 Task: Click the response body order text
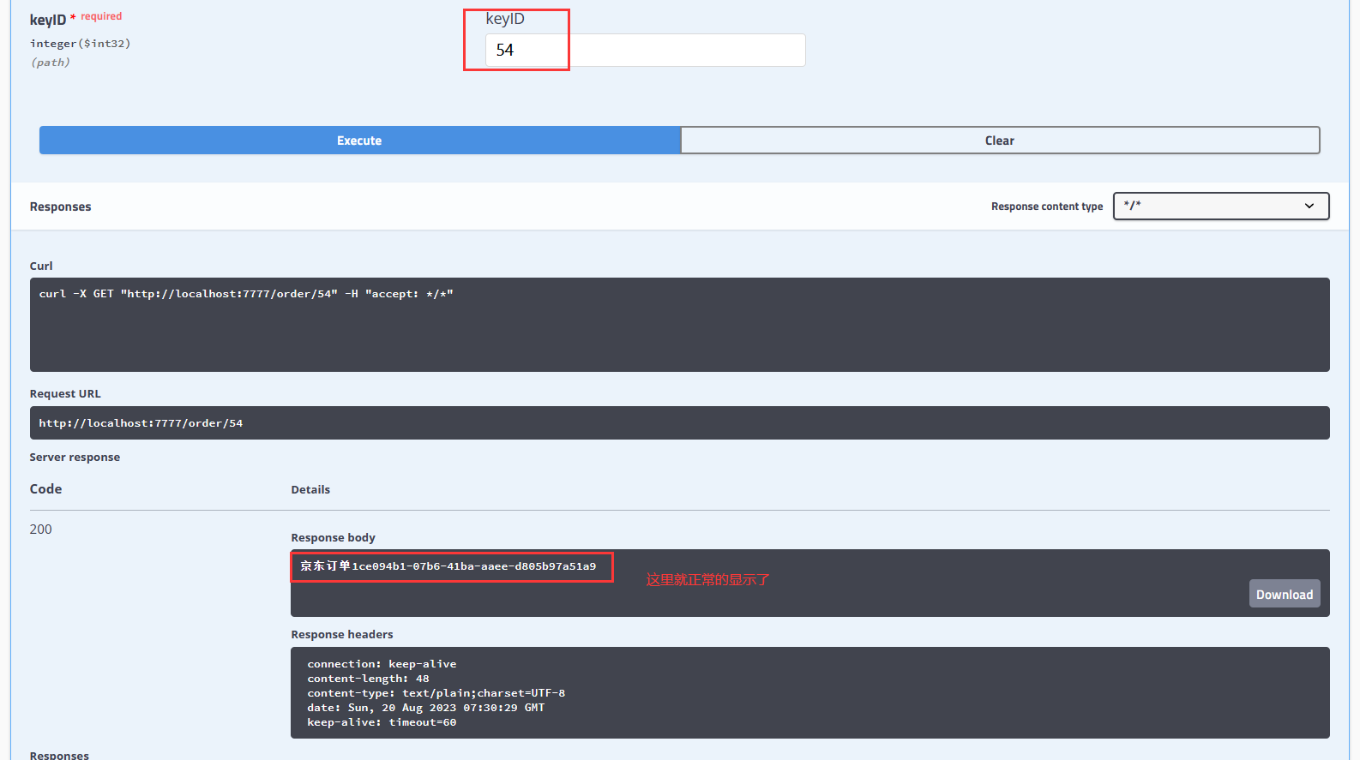pos(448,566)
